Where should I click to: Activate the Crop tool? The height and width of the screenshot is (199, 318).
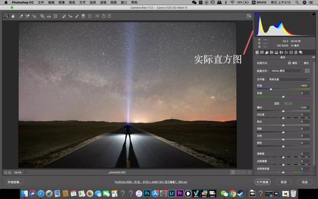pos(43,16)
